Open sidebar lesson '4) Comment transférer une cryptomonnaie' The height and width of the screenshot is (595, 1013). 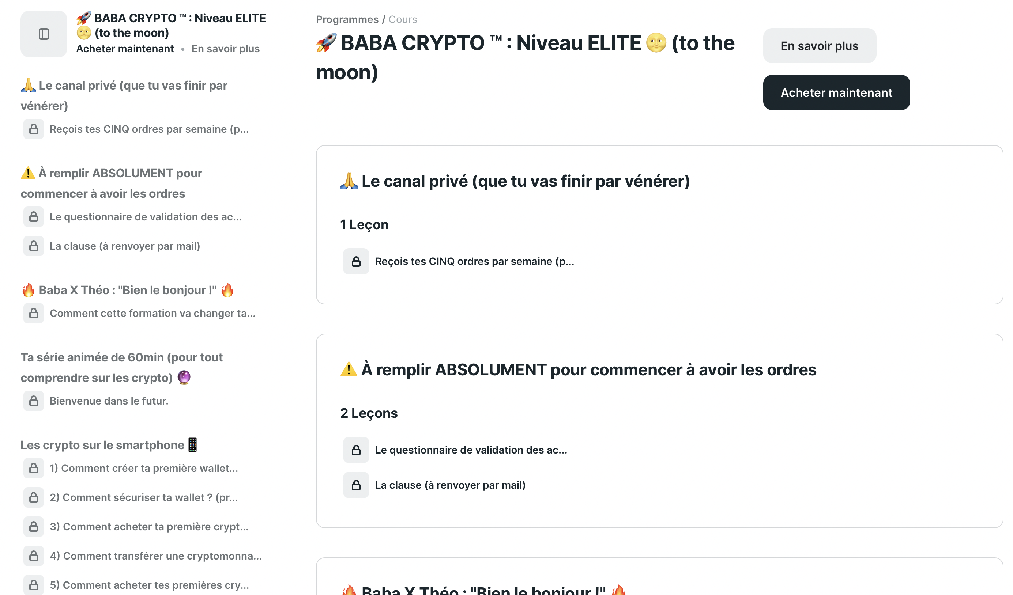click(155, 556)
